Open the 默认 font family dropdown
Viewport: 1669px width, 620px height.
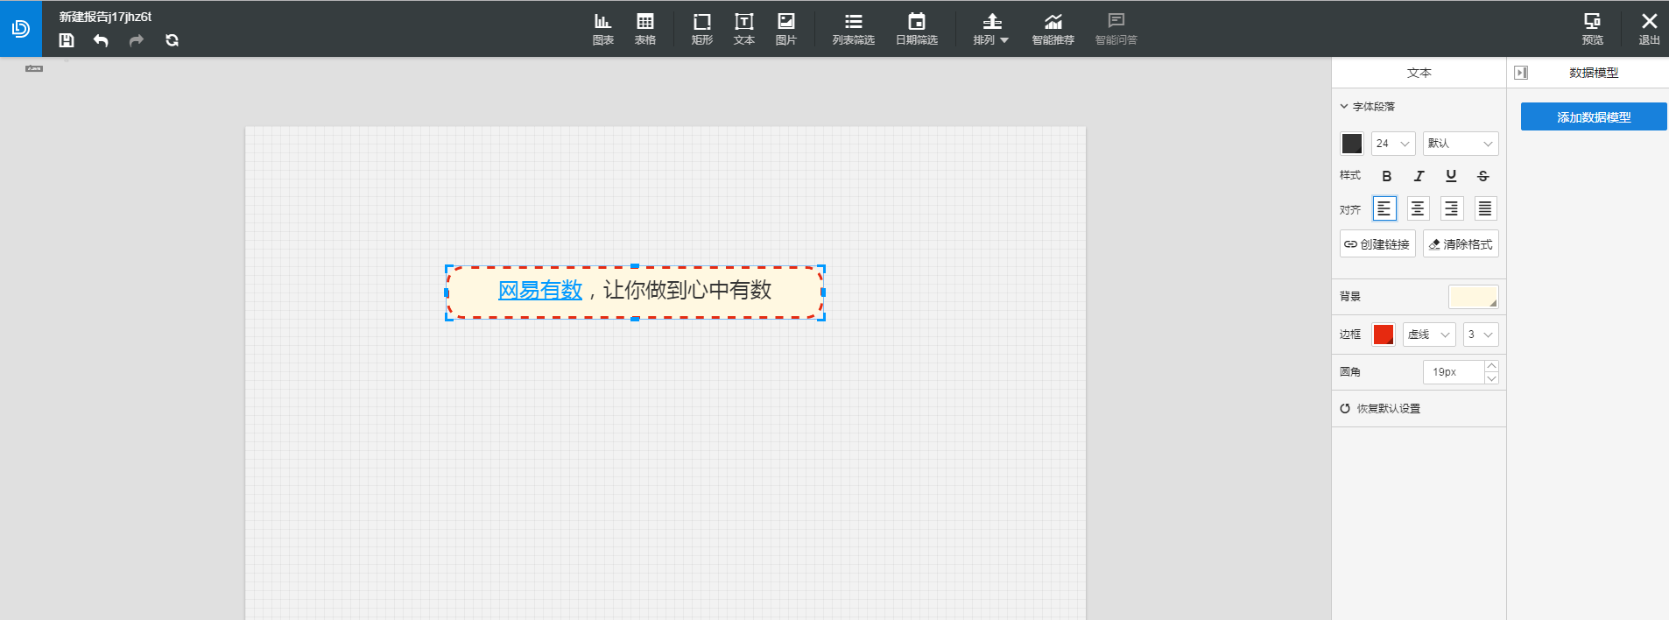pyautogui.click(x=1461, y=144)
